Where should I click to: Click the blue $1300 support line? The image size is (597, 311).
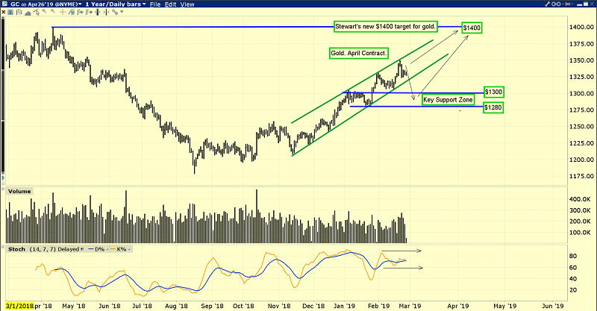418,92
